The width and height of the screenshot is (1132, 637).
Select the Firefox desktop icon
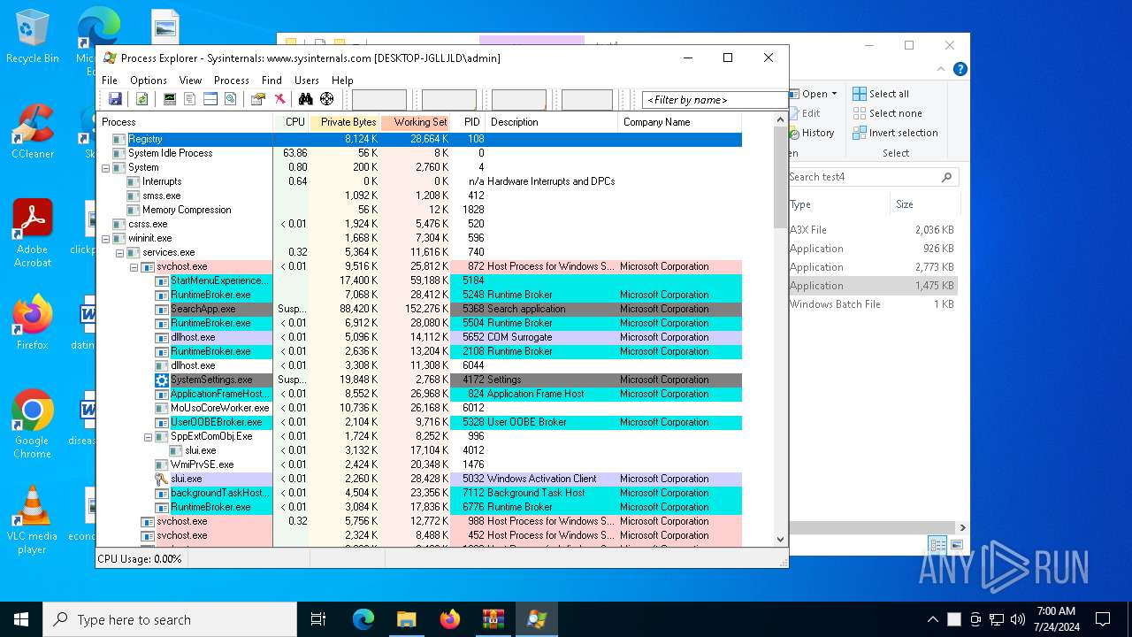tap(32, 323)
